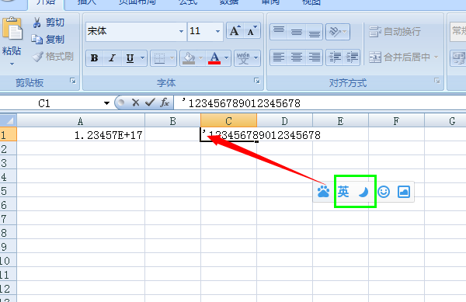Click the Paste clipboard icon
The width and height of the screenshot is (466, 302).
point(12,29)
